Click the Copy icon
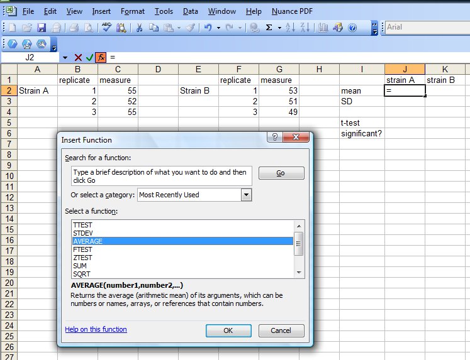The height and width of the screenshot is (360, 470). pos(154,28)
